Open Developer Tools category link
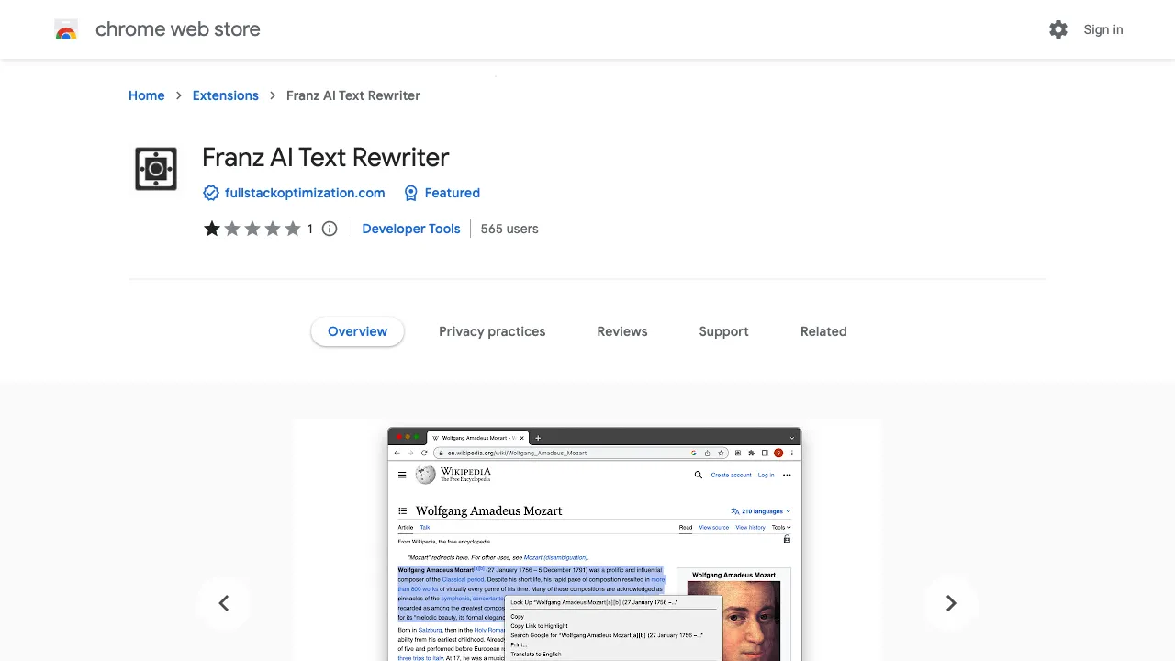The width and height of the screenshot is (1175, 661). [411, 229]
